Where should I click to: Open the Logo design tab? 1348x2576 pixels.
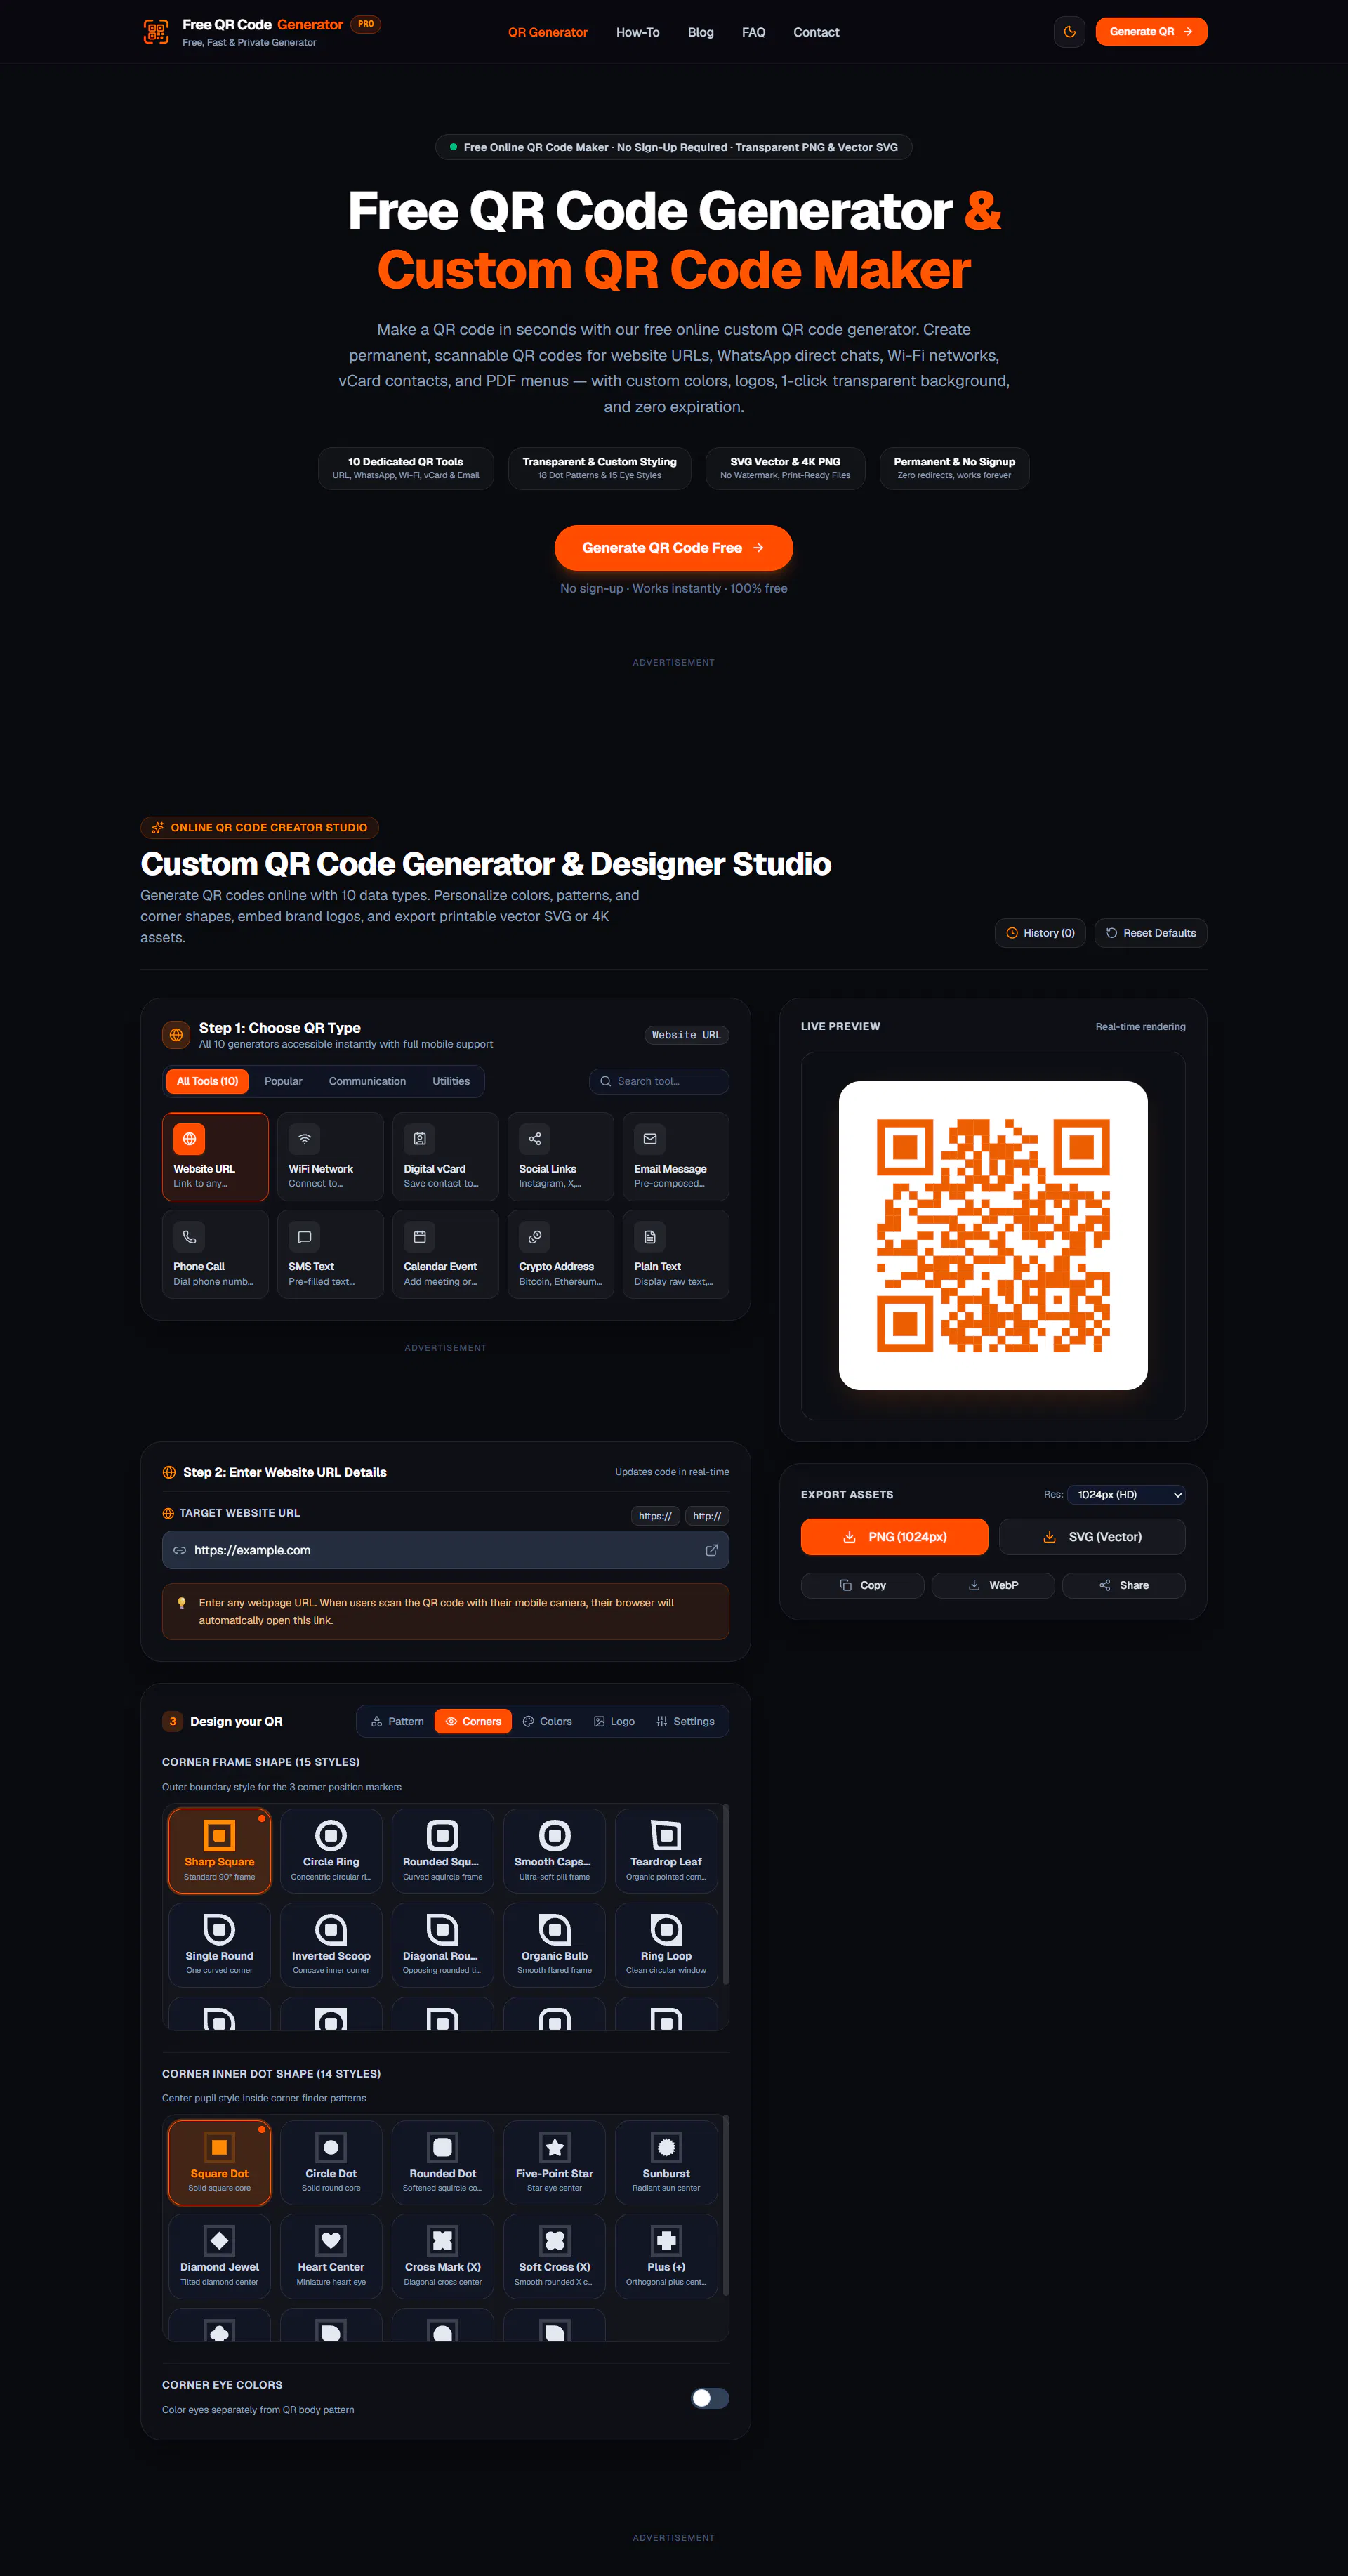pyautogui.click(x=614, y=1721)
